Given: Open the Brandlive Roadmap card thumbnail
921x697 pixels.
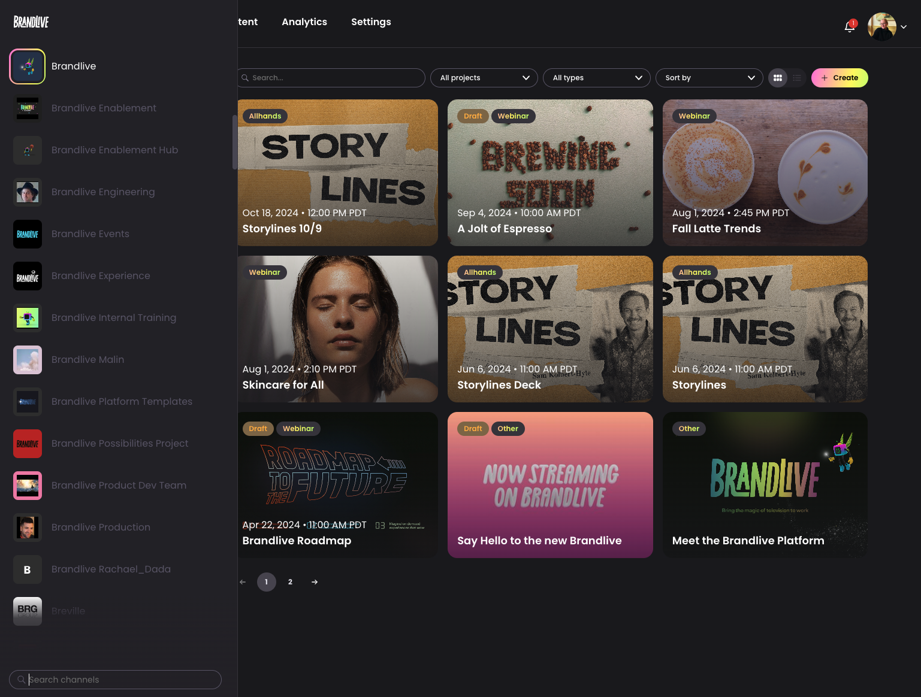Looking at the screenshot, I should coord(337,485).
